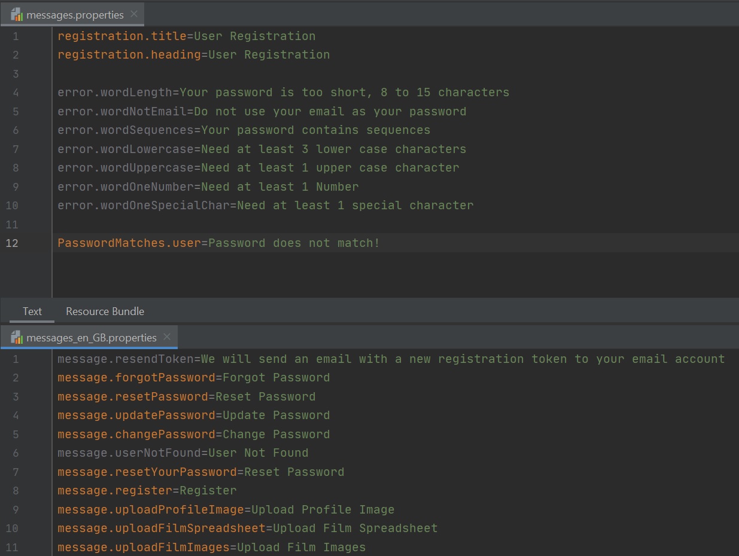Click the 'Upload Profile Image' value text

pyautogui.click(x=323, y=510)
